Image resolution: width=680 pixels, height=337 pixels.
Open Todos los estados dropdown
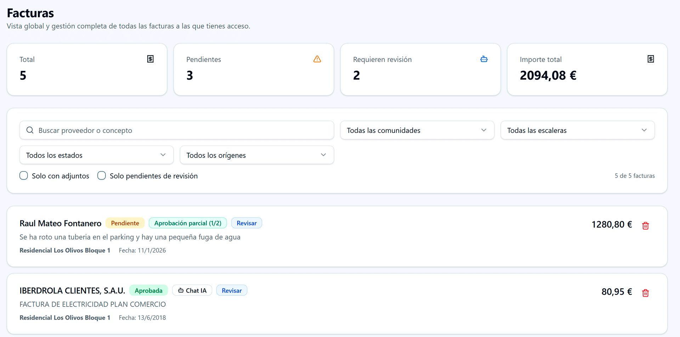click(x=96, y=155)
